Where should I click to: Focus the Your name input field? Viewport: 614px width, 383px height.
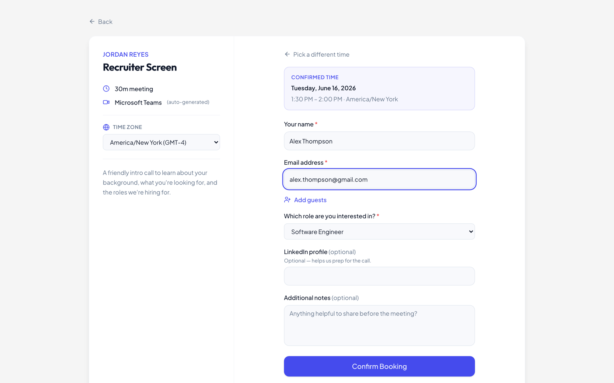click(x=379, y=141)
